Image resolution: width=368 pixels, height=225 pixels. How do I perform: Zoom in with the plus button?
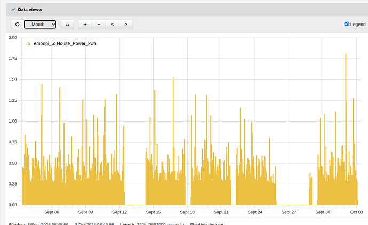point(85,25)
